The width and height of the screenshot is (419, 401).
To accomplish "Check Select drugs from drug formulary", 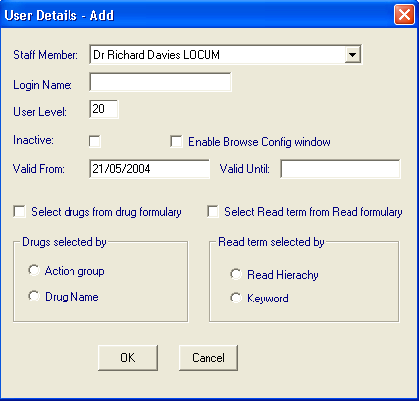I will [20, 211].
